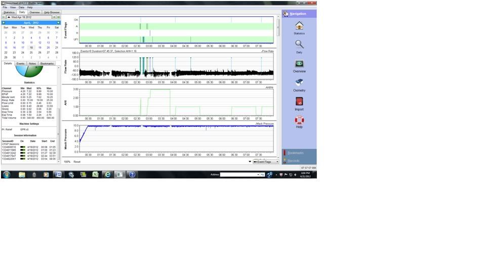Click the Pressure row in statistics table
The width and height of the screenshot is (486, 273).
(29, 92)
